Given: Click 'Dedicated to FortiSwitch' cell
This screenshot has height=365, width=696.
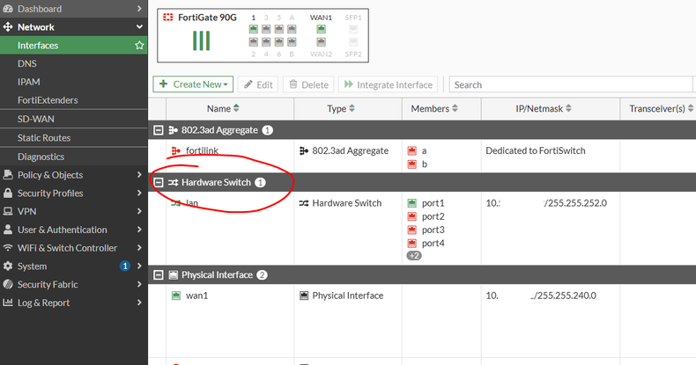Looking at the screenshot, I should [536, 150].
